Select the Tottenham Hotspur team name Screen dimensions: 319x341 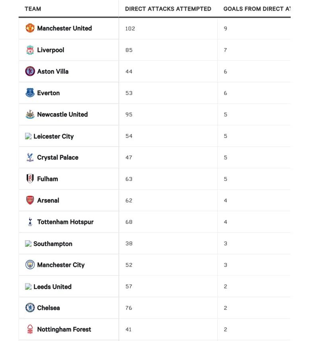(65, 222)
